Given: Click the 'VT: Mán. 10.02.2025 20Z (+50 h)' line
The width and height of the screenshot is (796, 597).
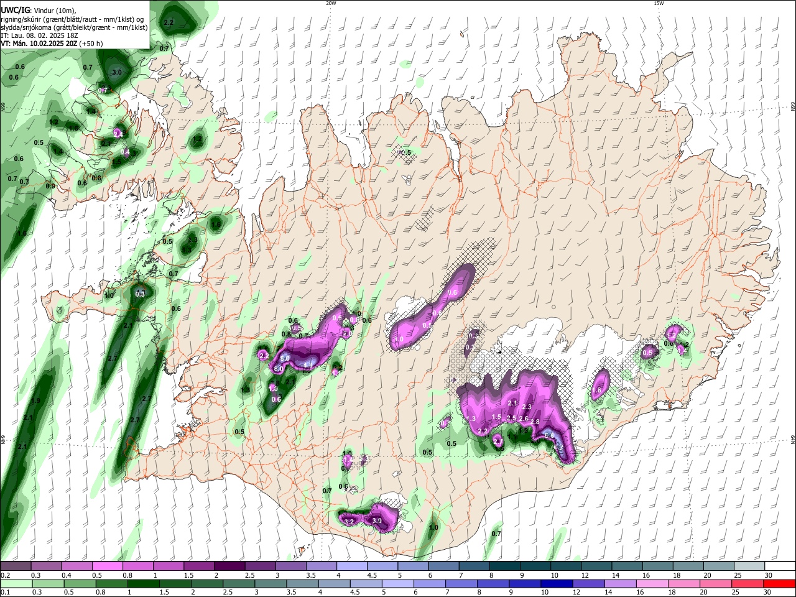Looking at the screenshot, I should pos(52,44).
